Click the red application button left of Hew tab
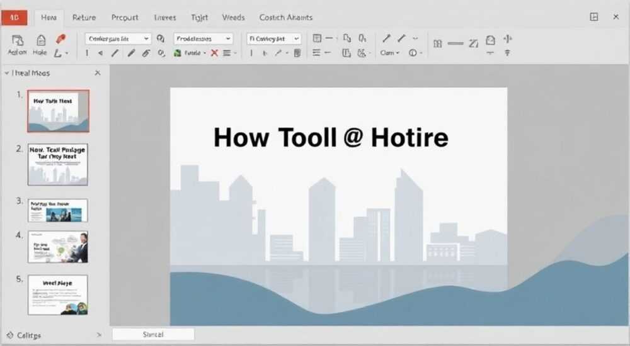The height and width of the screenshot is (346, 630). click(x=14, y=18)
